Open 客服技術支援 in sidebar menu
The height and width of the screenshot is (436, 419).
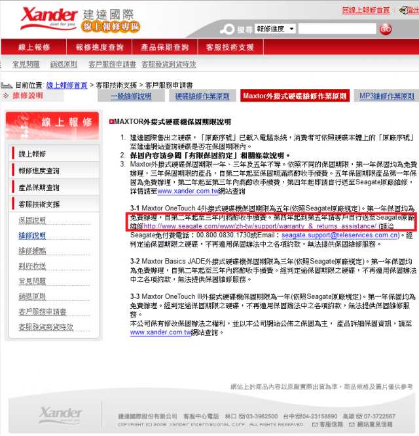[x=54, y=204]
